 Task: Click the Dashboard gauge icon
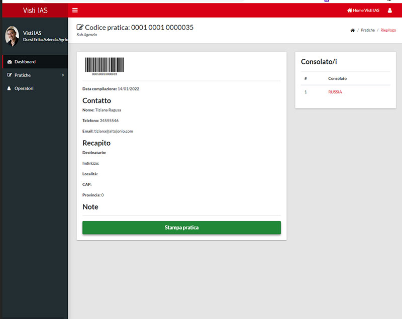(10, 62)
